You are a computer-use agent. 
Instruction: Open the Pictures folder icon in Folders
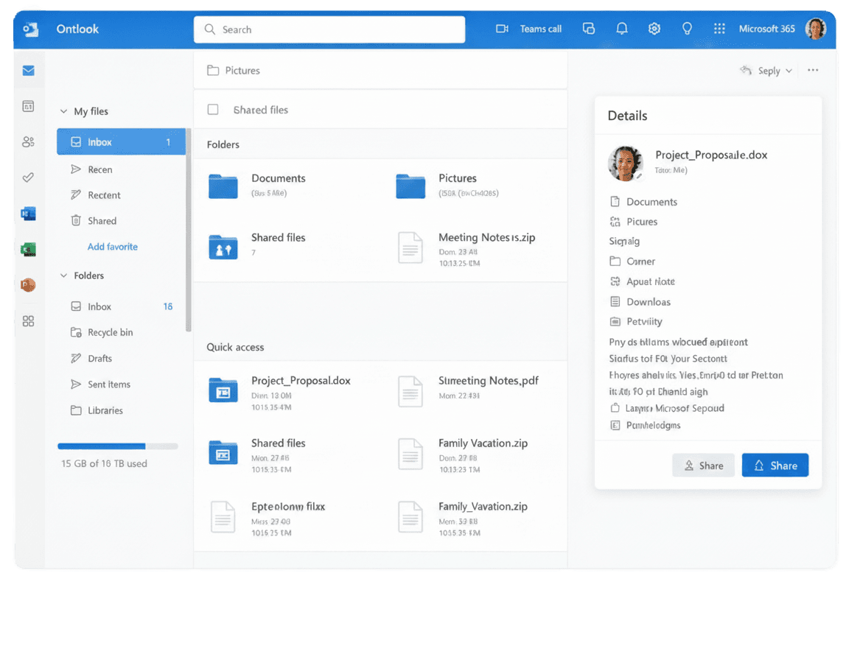pos(410,186)
